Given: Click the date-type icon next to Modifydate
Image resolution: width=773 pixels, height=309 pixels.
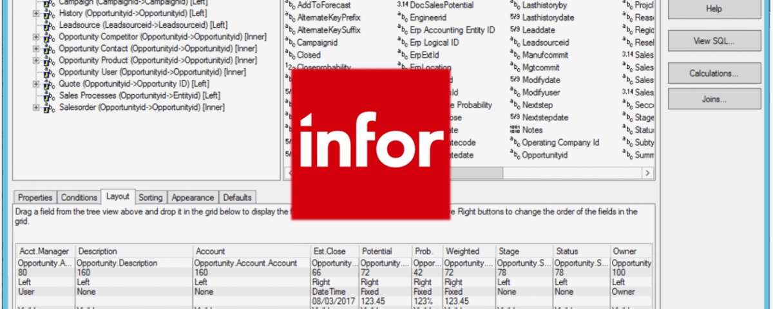Looking at the screenshot, I should coord(515,80).
